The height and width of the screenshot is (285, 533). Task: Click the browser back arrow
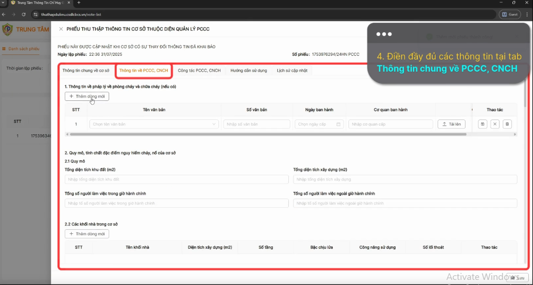coord(4,14)
